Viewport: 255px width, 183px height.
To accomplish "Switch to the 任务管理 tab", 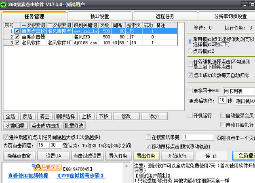I will coord(34,16).
